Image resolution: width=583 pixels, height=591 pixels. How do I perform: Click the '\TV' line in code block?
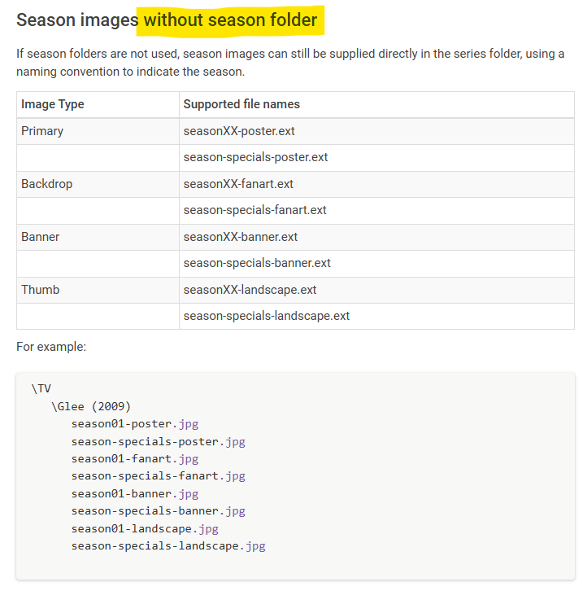[41, 388]
